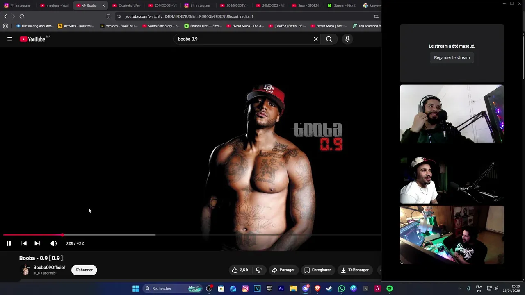Open the Windows Start menu
525x295 pixels.
tap(135, 288)
